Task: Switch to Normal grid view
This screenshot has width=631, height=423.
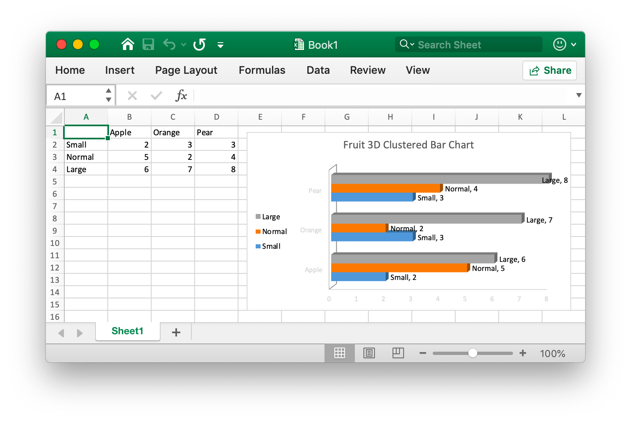Action: click(339, 353)
